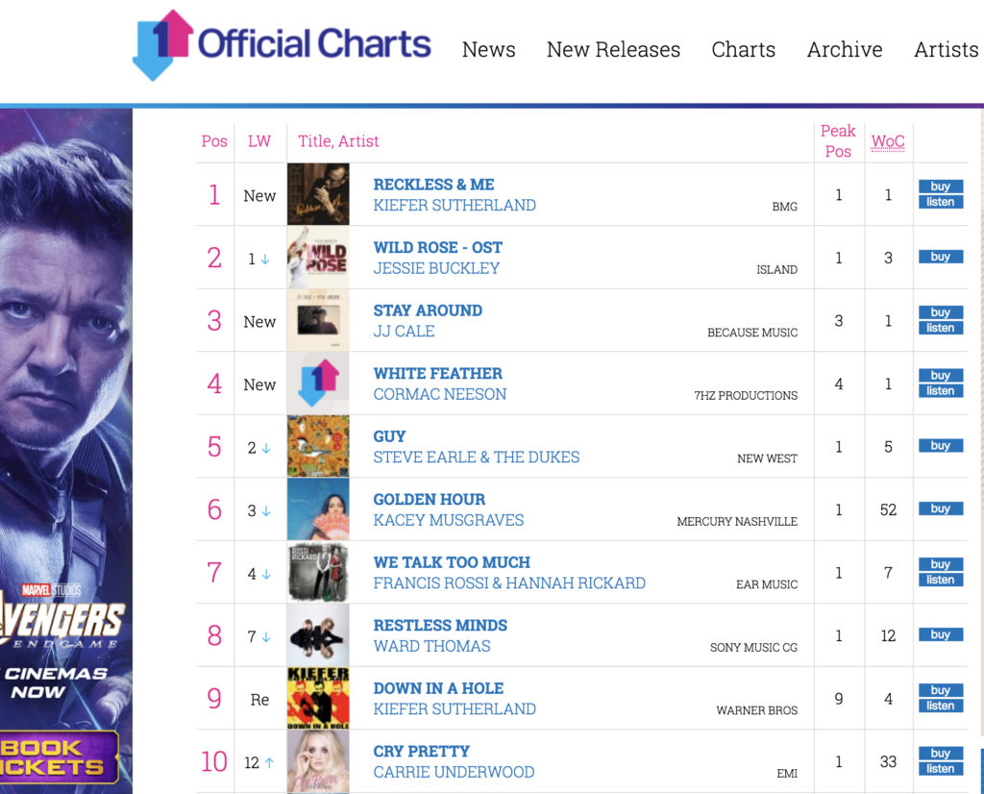Click the Golden Hour album cover
The image size is (984, 794).
click(318, 509)
